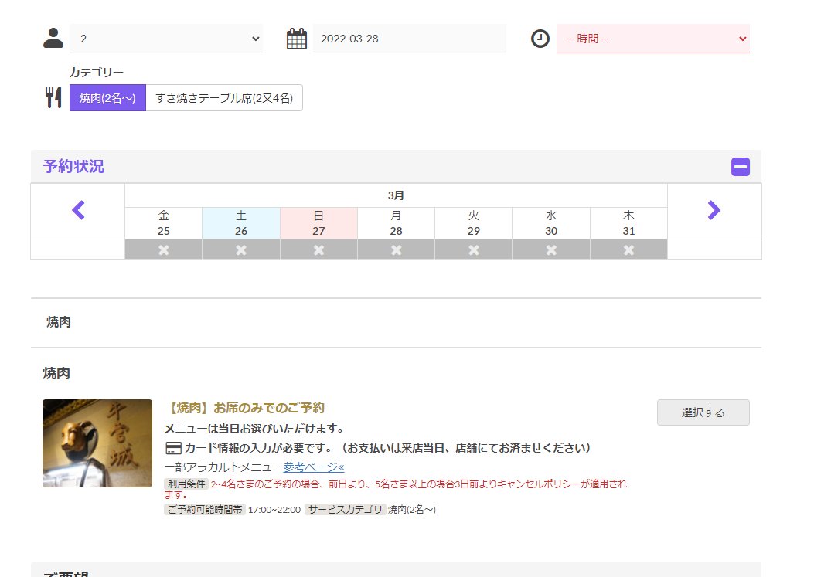Click the unavailable X under Saturday 26
Image resolution: width=831 pixels, height=577 pixels.
point(241,249)
